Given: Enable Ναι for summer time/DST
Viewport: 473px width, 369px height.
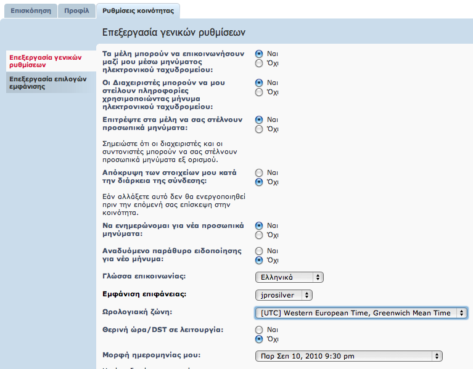Looking at the screenshot, I should click(259, 330).
